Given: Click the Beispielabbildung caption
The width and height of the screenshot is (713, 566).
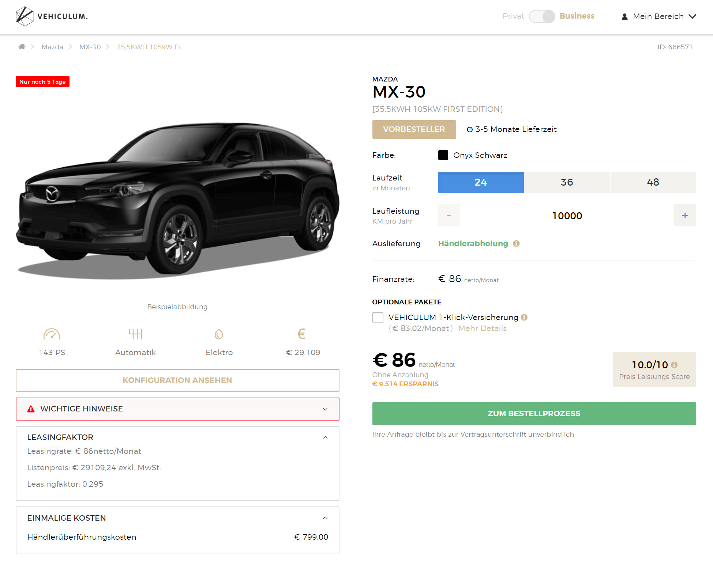Looking at the screenshot, I should [177, 307].
